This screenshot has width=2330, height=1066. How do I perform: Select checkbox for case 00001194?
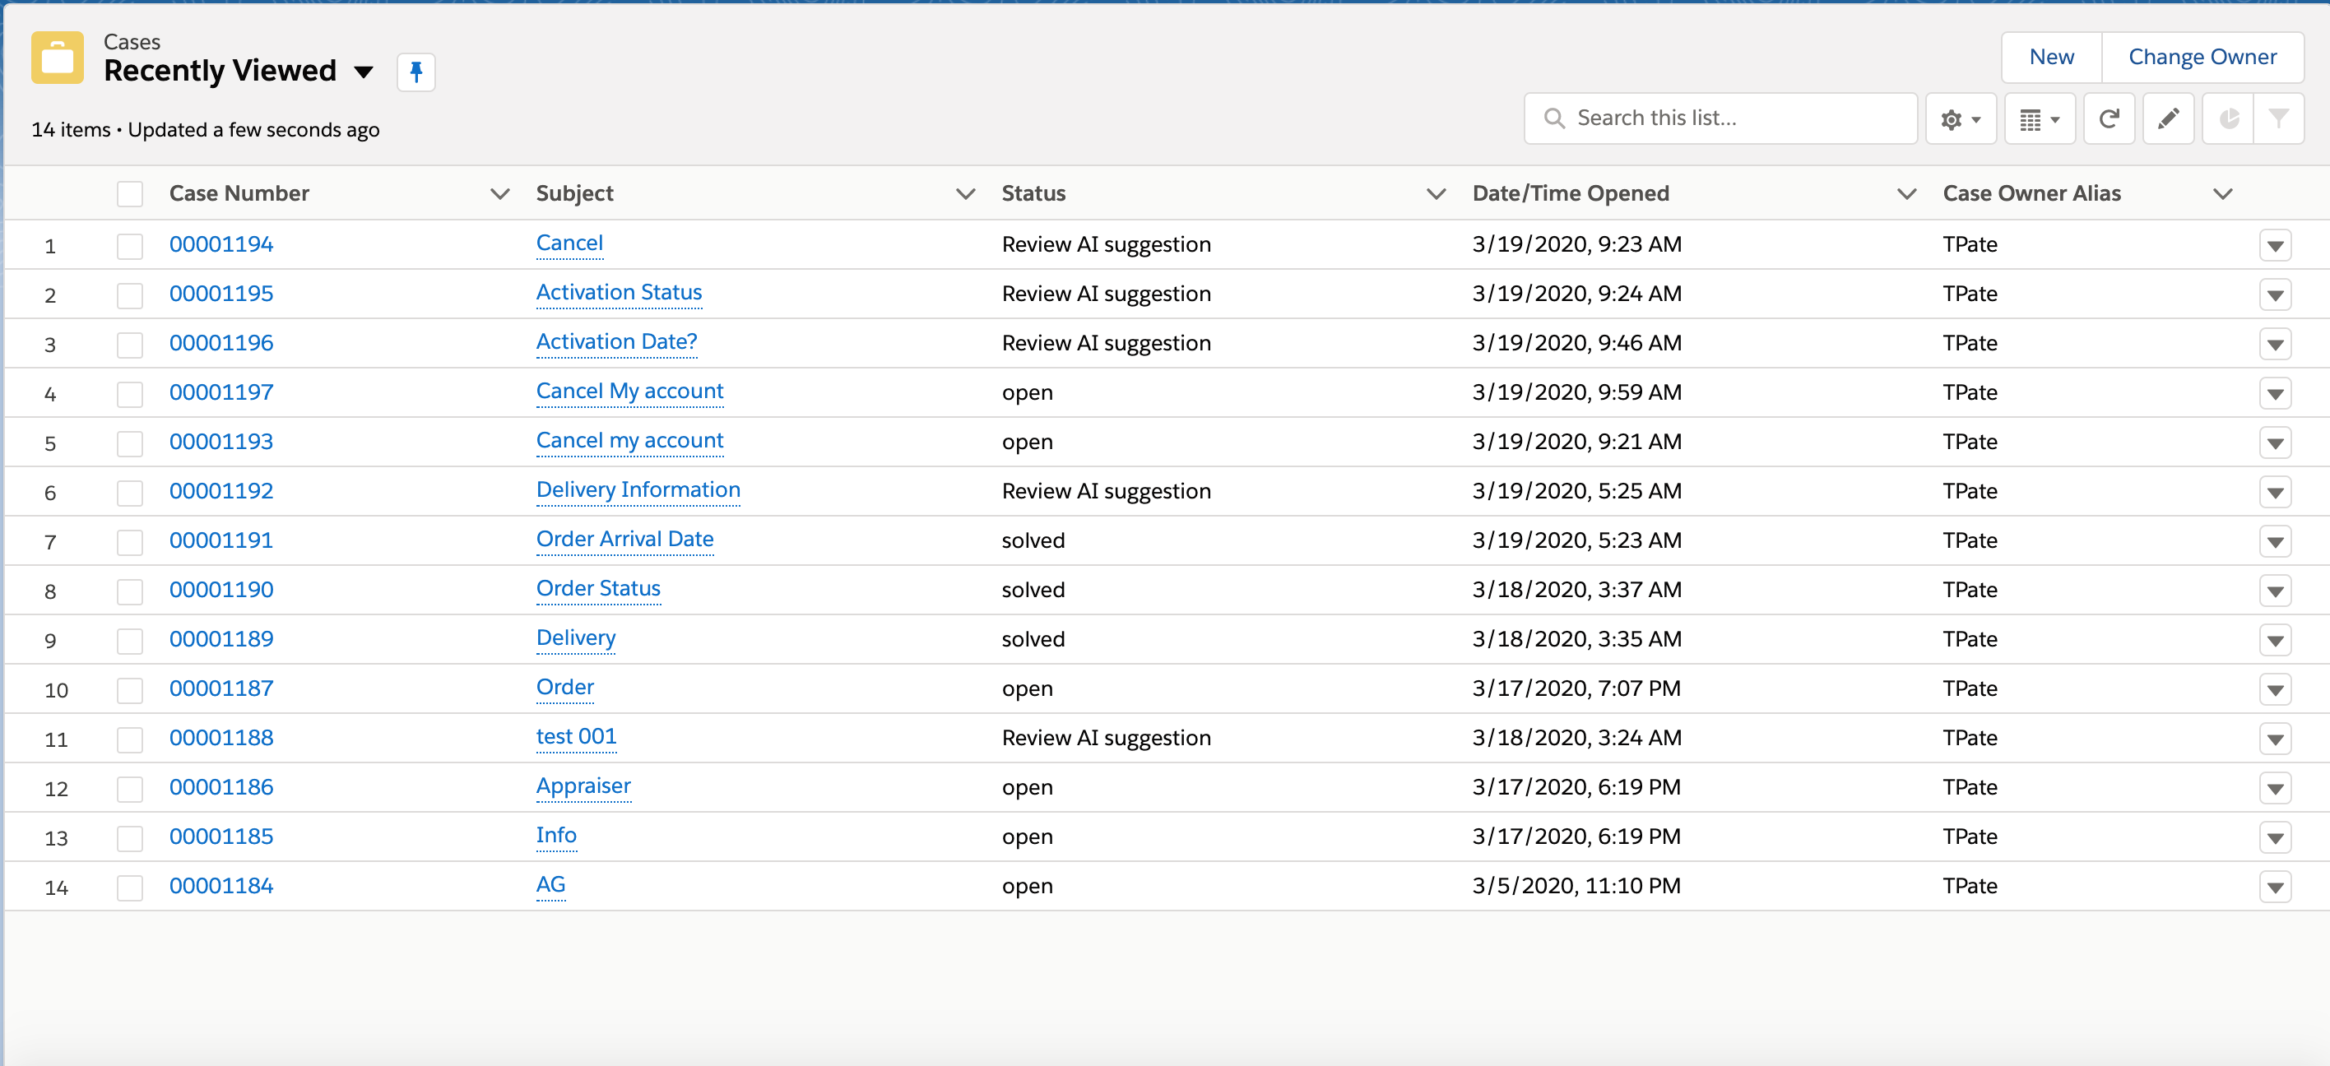[x=129, y=246]
